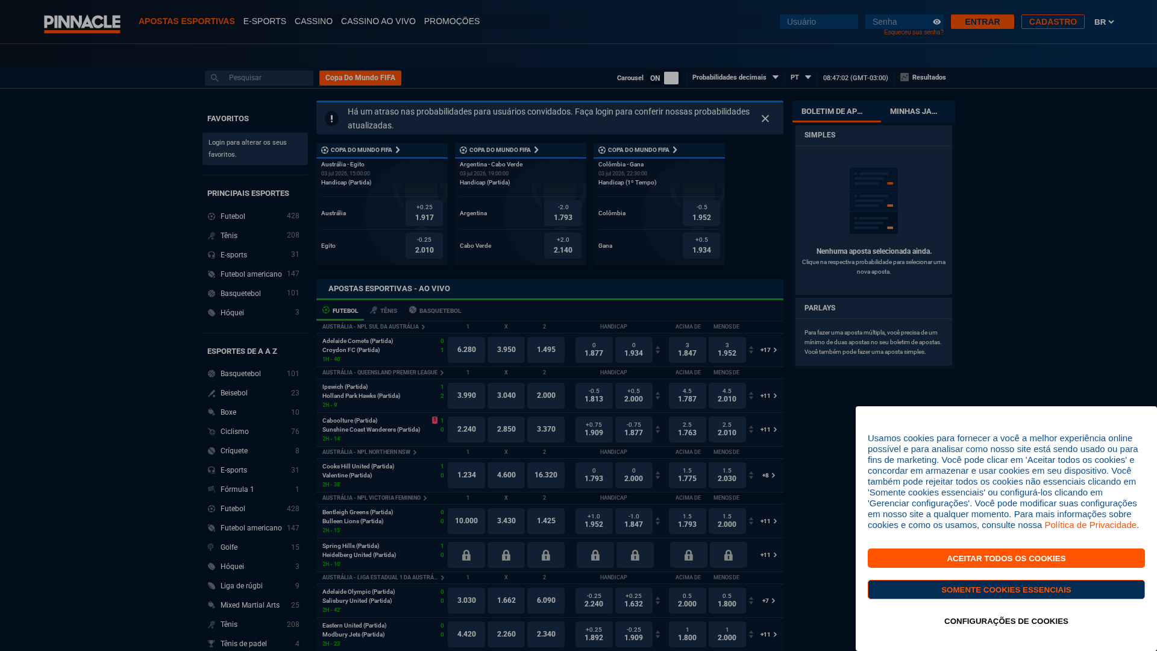Image resolution: width=1157 pixels, height=651 pixels.
Task: Toggle password visibility eye icon
Action: point(936,22)
